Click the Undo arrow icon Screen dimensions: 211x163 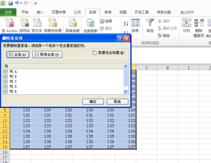tap(17, 3)
